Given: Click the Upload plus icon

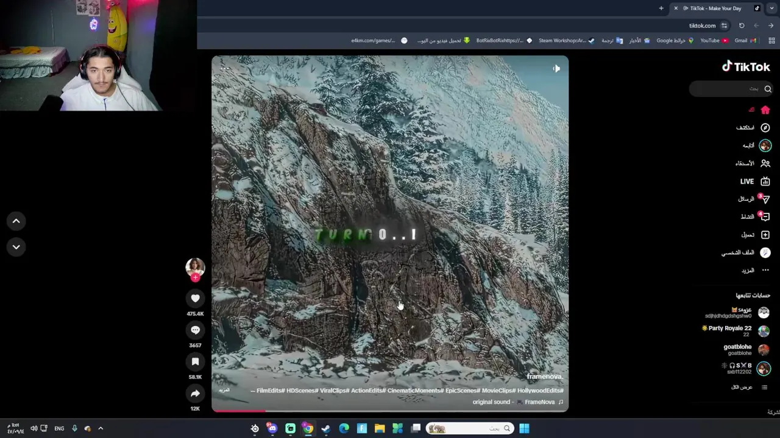Looking at the screenshot, I should coord(765,235).
